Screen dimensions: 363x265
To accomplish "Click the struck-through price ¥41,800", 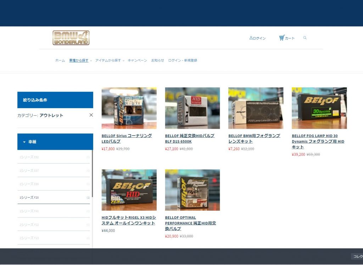I will coord(186,149).
